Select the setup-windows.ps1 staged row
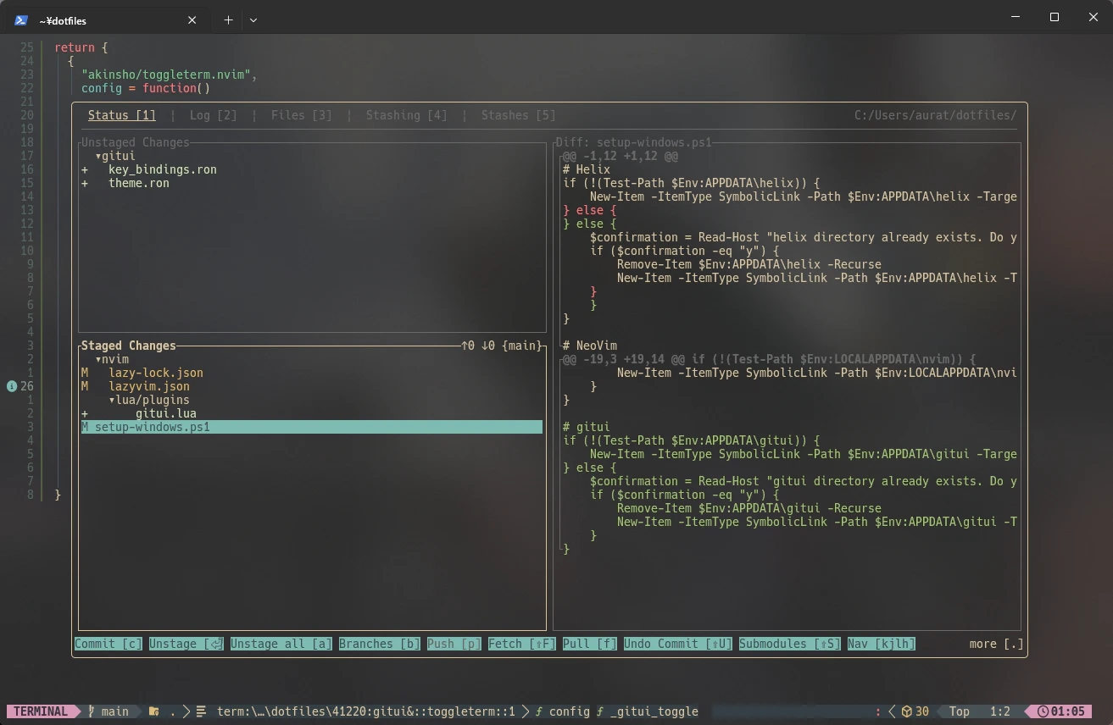Screen dimensions: 1113x725 coord(312,427)
